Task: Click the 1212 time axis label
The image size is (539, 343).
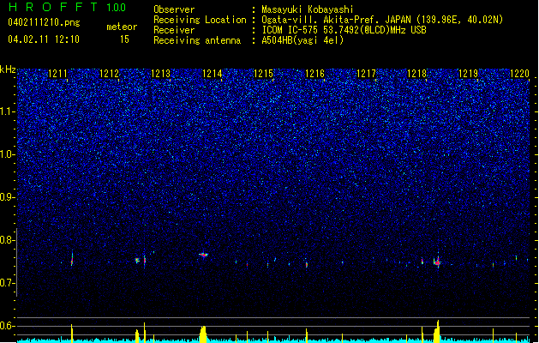Action: coord(109,74)
